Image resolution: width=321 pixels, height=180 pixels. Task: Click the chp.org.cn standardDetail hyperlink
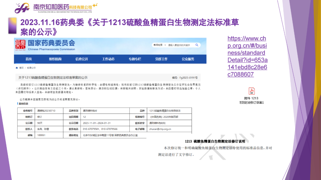(247, 56)
